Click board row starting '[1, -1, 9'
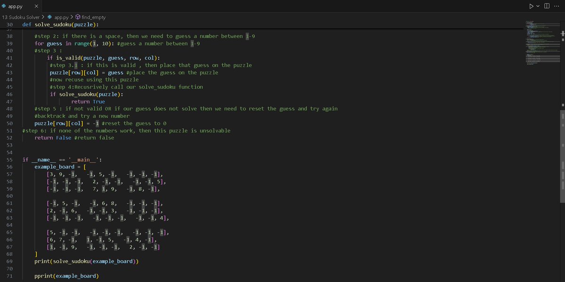 pos(104,247)
